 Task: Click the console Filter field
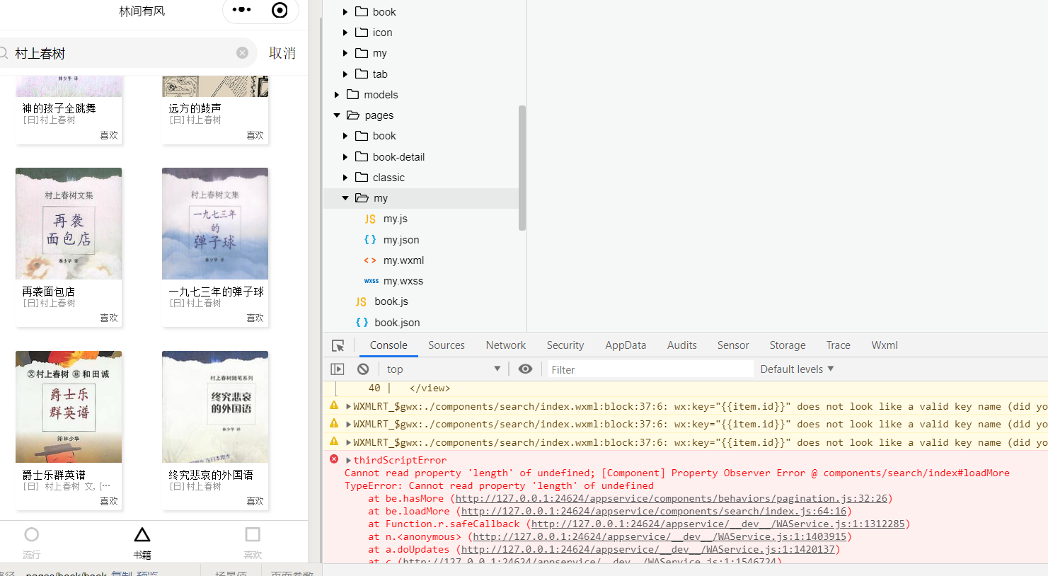pyautogui.click(x=650, y=369)
